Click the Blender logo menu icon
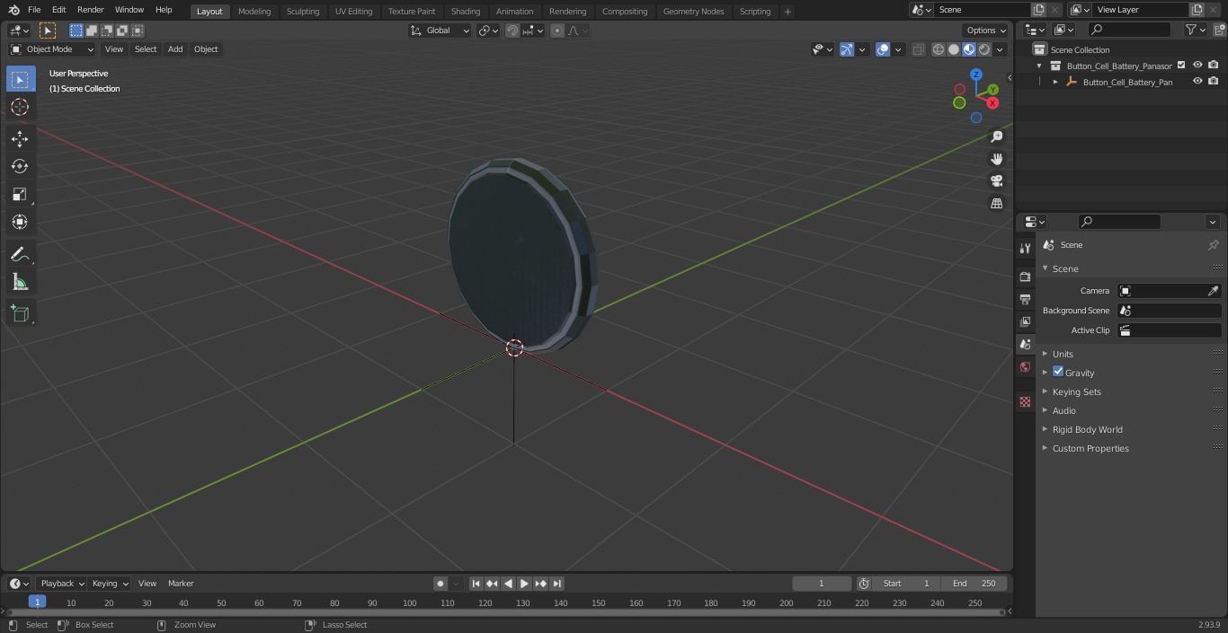Screen dimensions: 1228x633 13,10
